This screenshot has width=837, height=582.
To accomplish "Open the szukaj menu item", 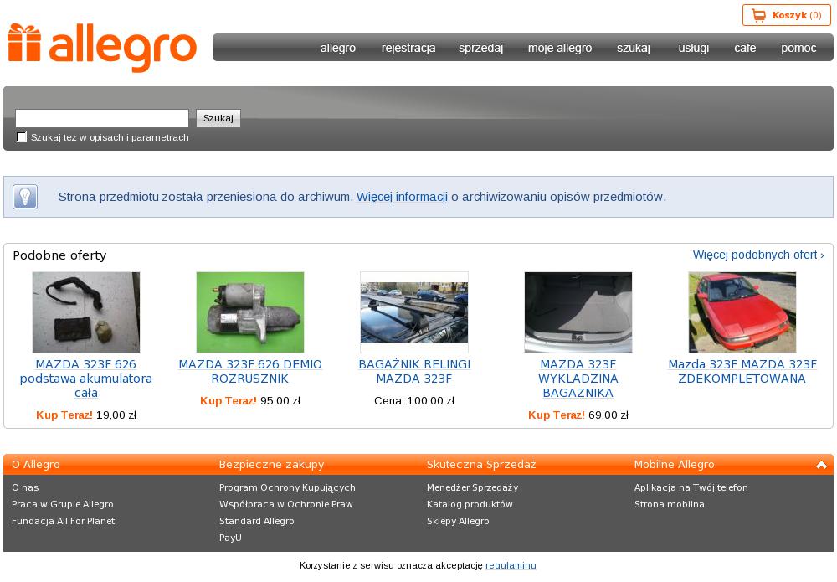I will point(634,48).
